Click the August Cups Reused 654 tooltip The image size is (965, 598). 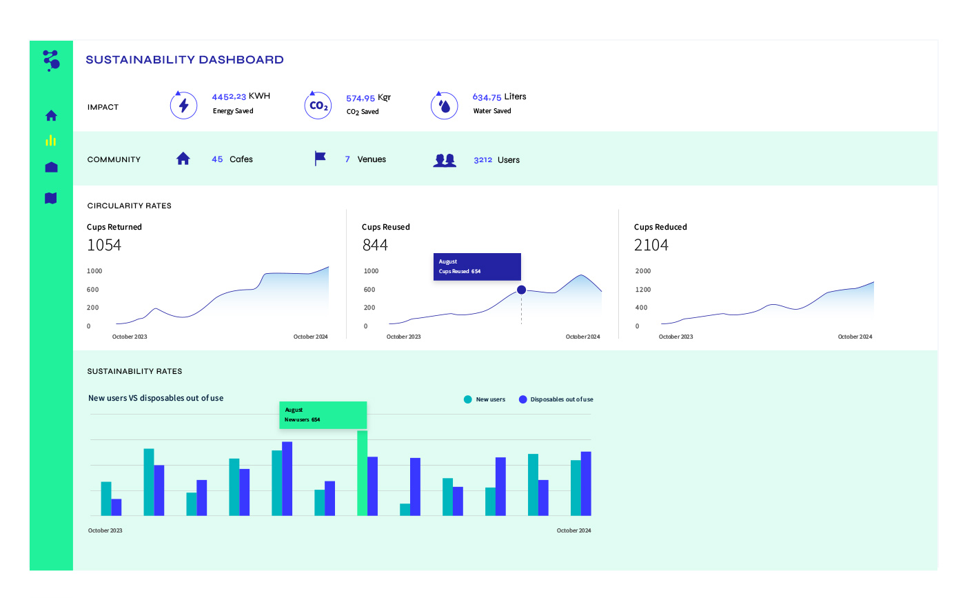(x=477, y=267)
